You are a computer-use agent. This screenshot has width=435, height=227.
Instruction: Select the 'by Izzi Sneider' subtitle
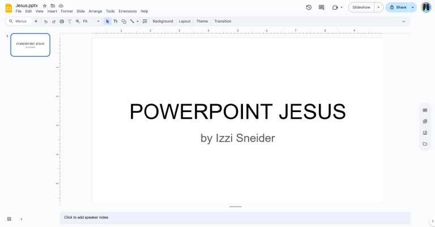[238, 138]
